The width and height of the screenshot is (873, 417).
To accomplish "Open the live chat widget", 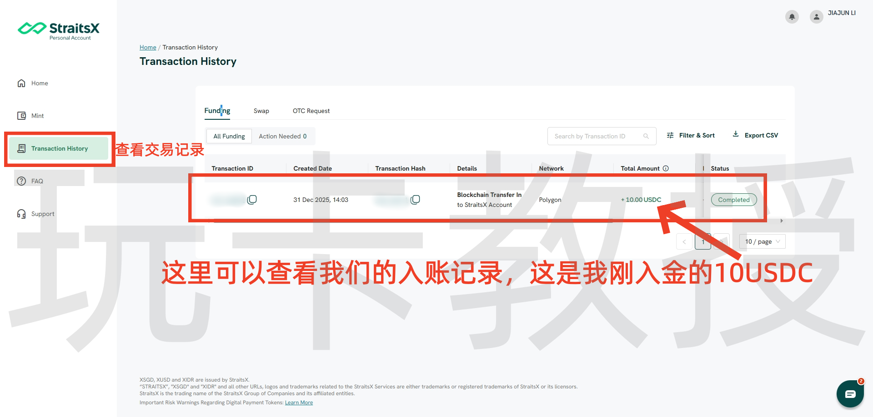I will 850,394.
